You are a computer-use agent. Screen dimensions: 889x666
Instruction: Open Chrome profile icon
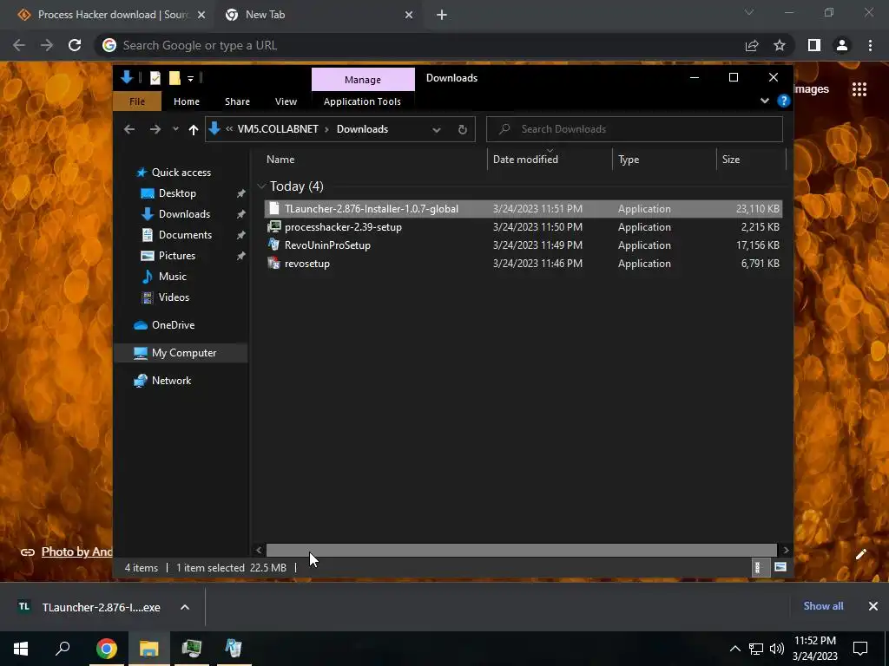coord(842,45)
